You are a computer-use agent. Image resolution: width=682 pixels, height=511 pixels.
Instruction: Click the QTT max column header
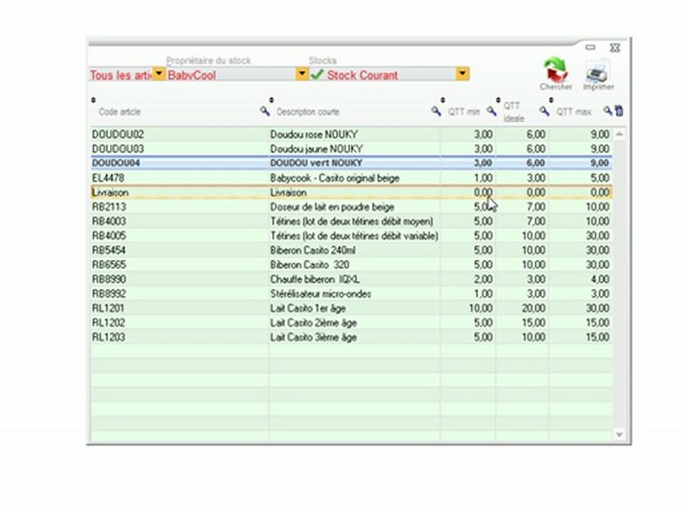574,112
